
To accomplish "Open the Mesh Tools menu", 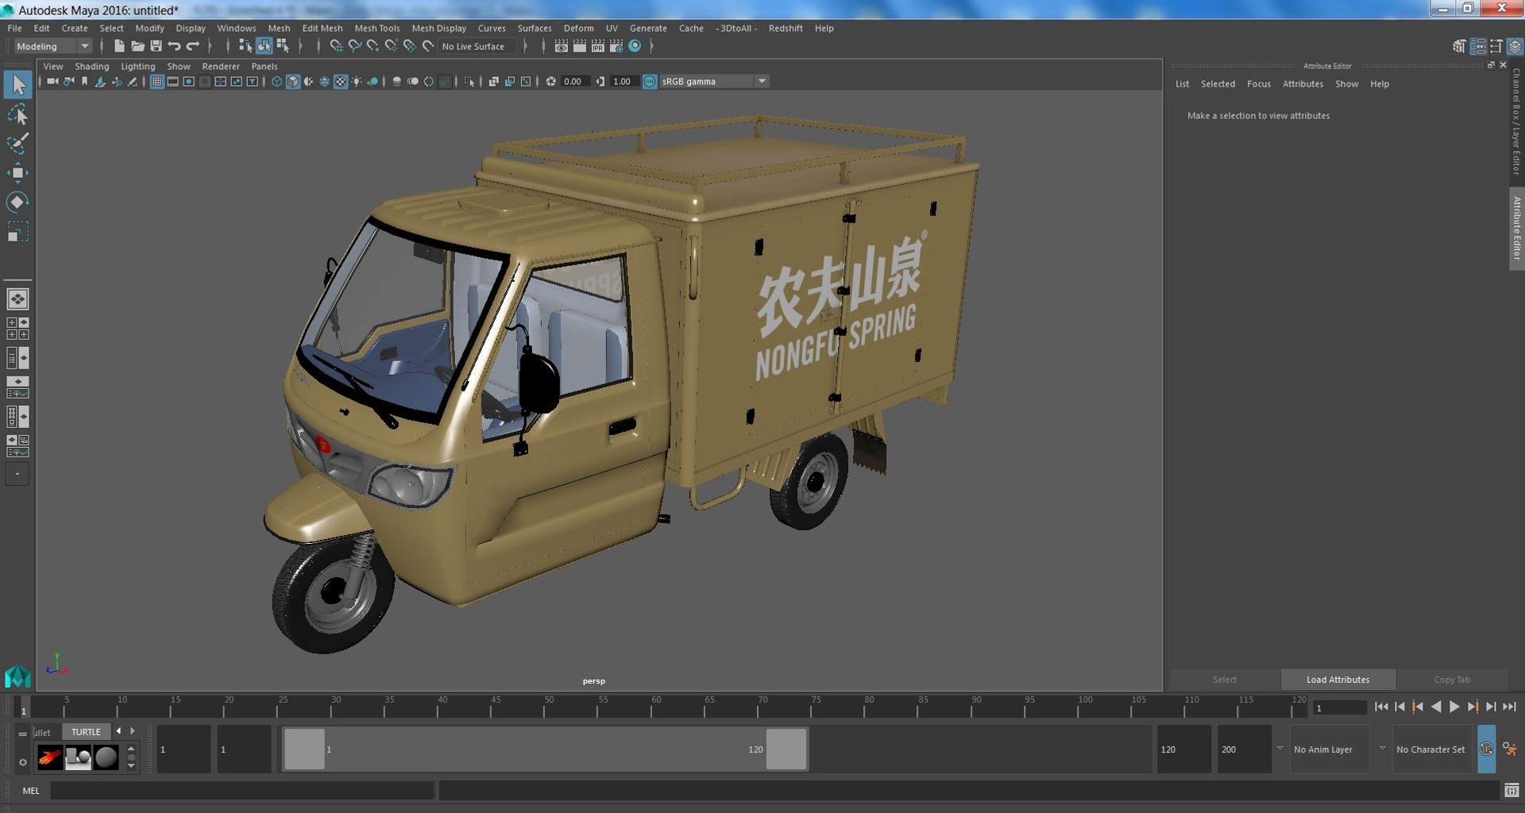I will pyautogui.click(x=376, y=28).
